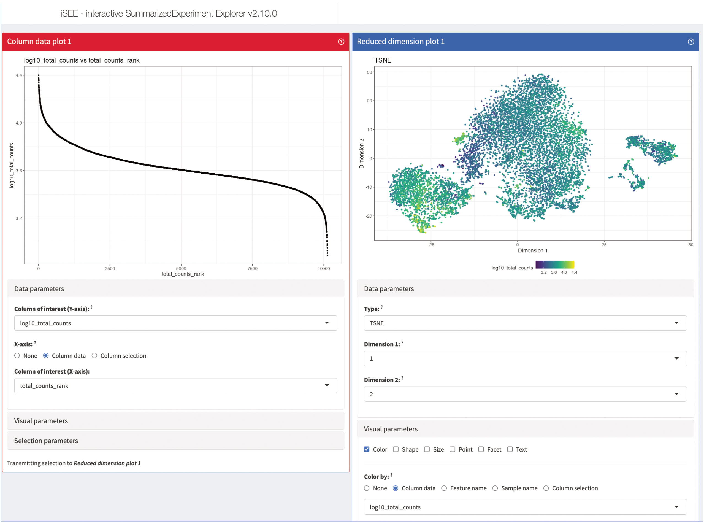Click 'Transmitting selection to Reduced dimension plot 1' text
Screen dimensions: 704x524
click(74, 463)
